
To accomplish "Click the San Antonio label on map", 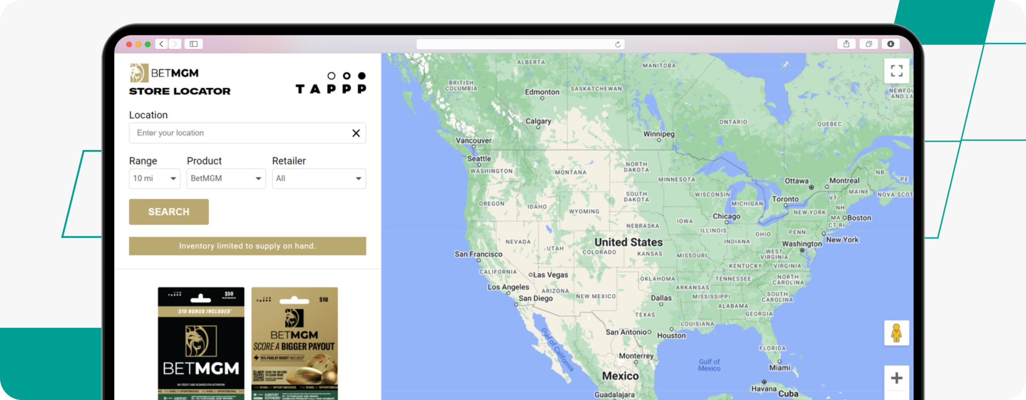I will click(626, 332).
